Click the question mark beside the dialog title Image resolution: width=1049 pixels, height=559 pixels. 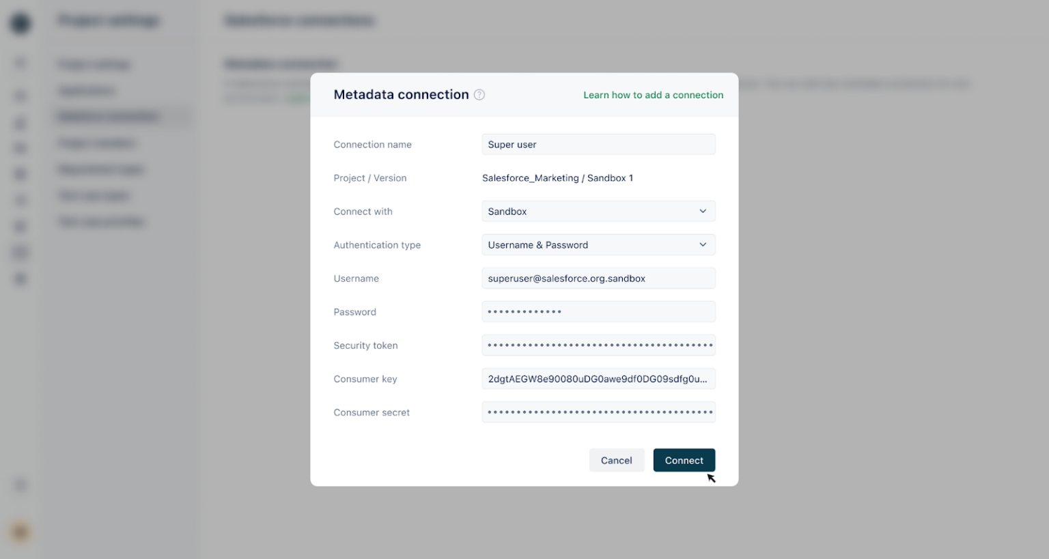point(479,95)
